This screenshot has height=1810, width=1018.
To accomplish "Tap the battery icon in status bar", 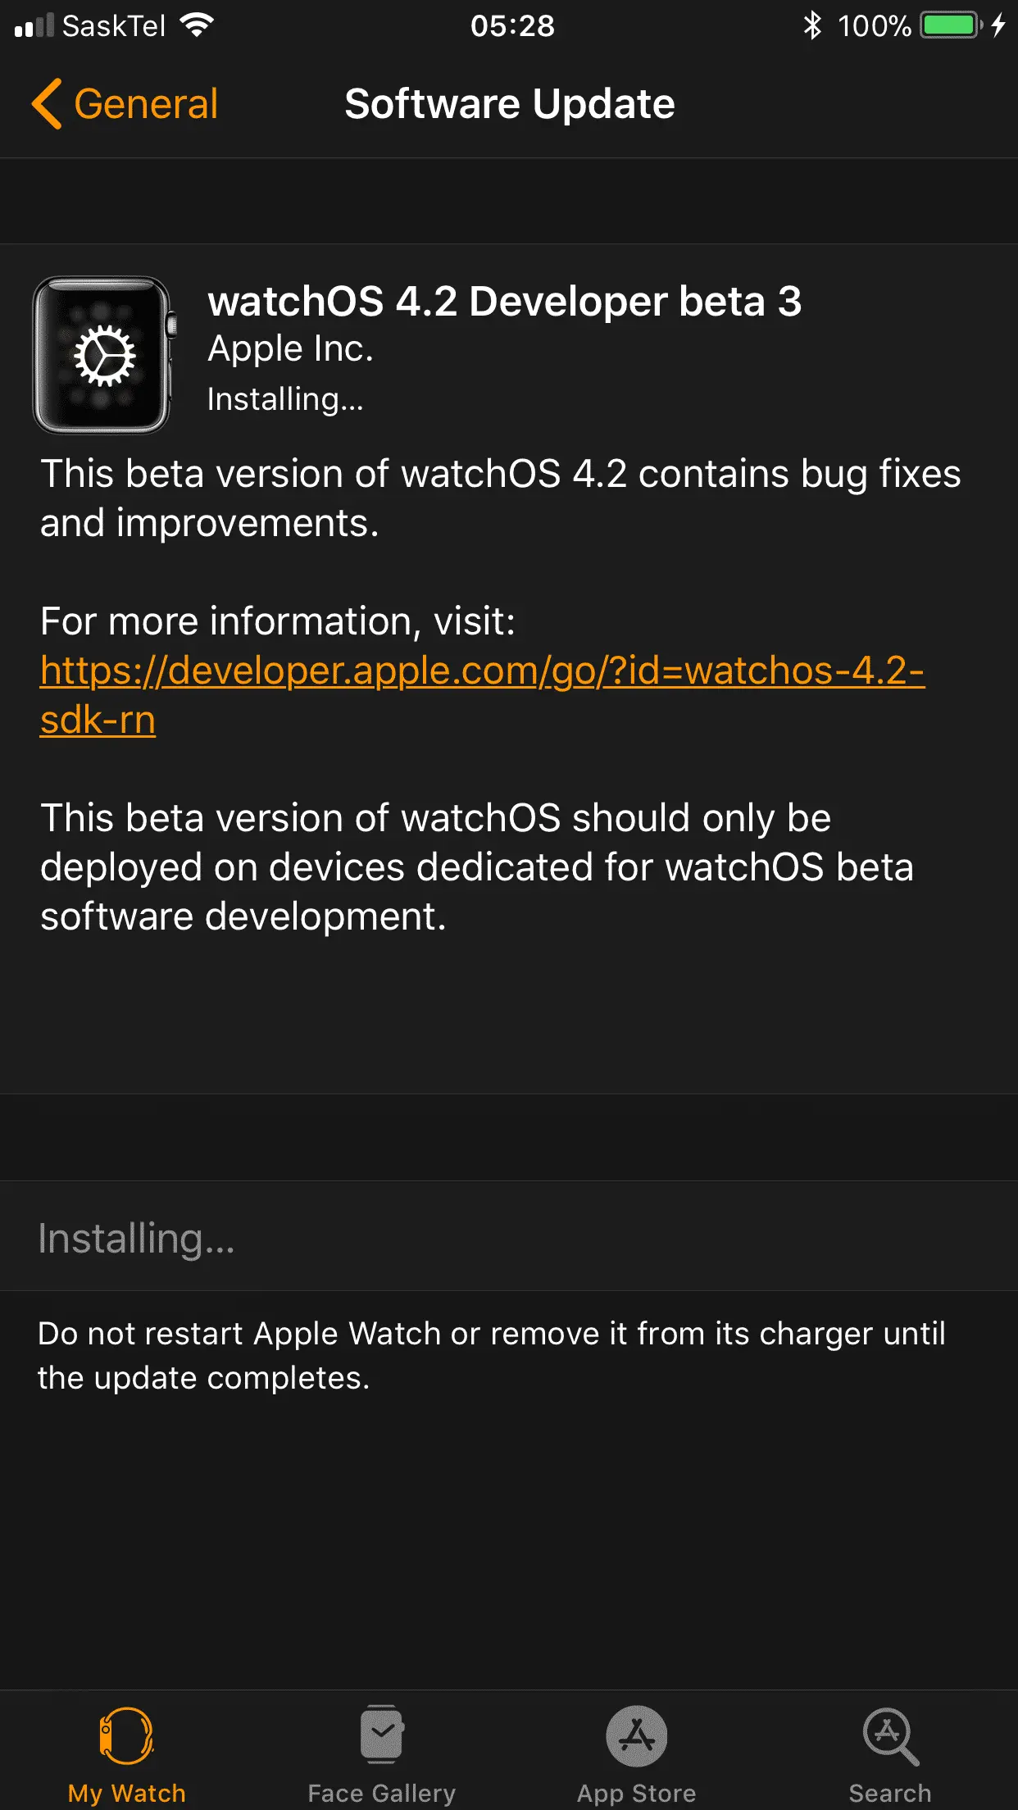I will click(951, 25).
